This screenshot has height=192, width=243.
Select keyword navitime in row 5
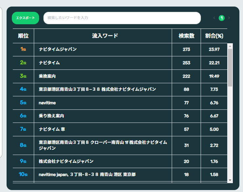[x=47, y=103]
